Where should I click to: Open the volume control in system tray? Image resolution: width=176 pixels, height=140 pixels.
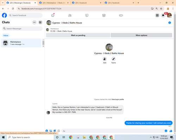(157, 137)
